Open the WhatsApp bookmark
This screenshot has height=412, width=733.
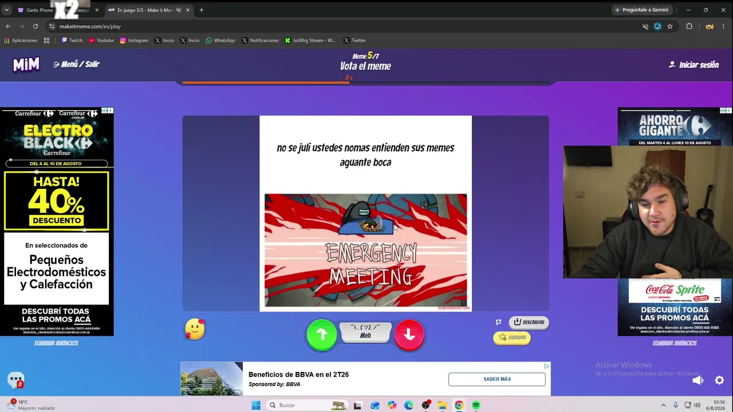[220, 40]
